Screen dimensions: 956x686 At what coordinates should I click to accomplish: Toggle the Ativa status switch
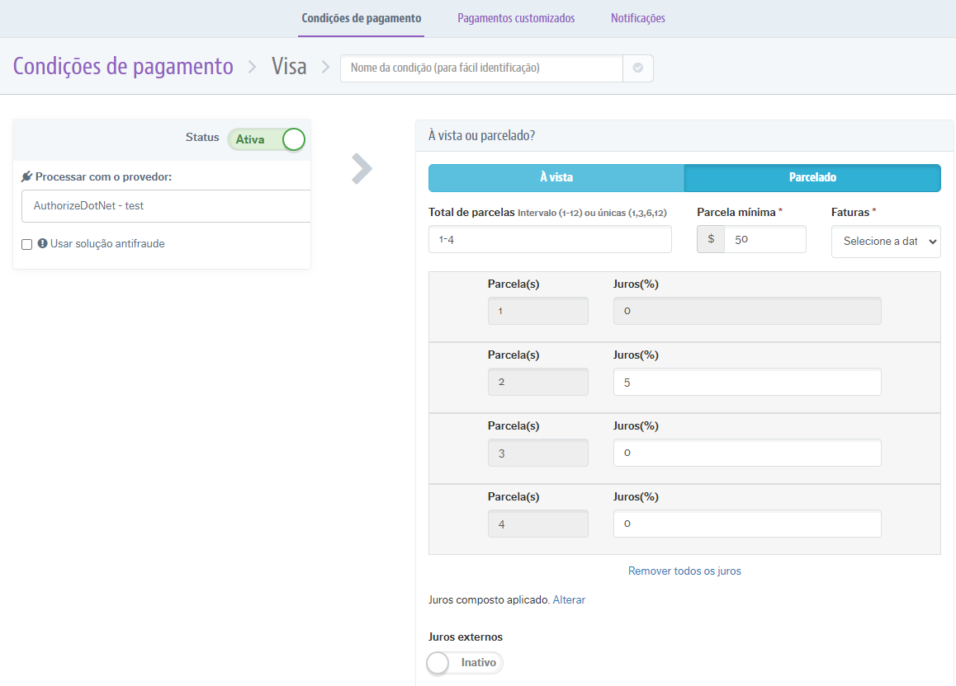point(267,139)
